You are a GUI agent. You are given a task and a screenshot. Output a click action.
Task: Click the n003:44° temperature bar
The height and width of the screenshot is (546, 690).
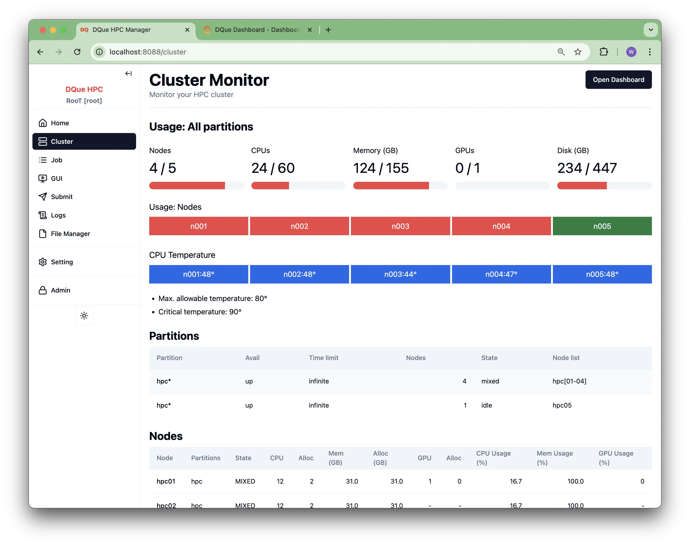point(400,274)
